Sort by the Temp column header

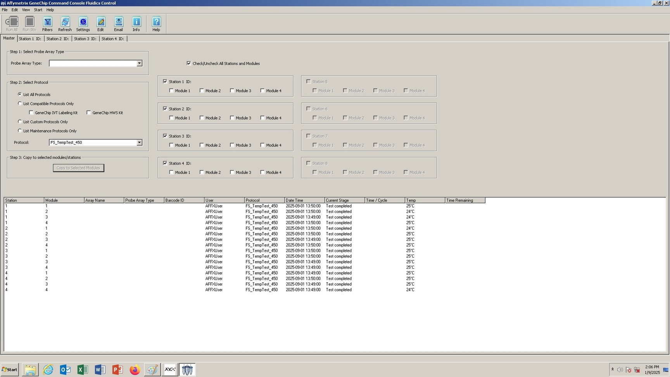pos(425,200)
